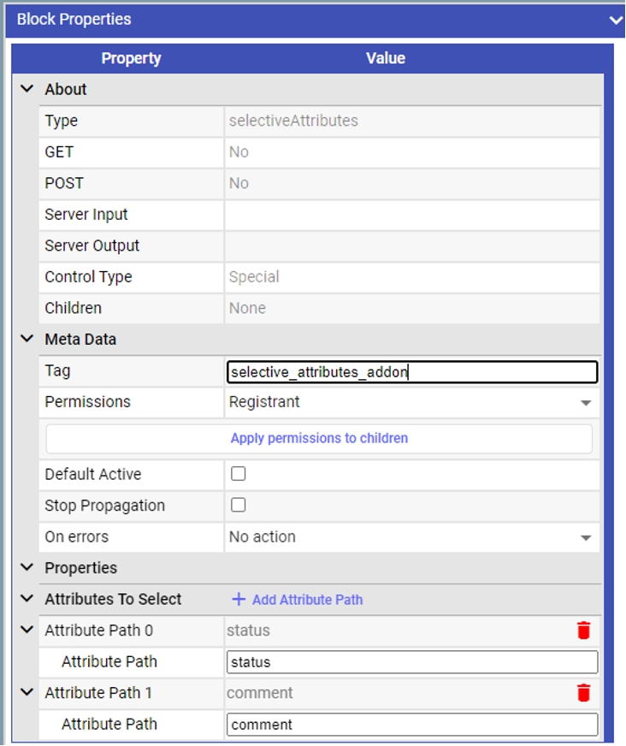Click the comment Attribute Path input
Image resolution: width=626 pixels, height=746 pixels.
tap(412, 725)
